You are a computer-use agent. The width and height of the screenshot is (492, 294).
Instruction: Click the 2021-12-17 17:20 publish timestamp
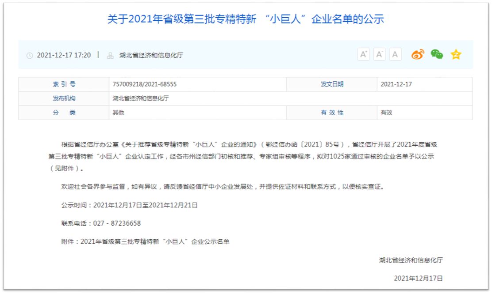pos(64,55)
